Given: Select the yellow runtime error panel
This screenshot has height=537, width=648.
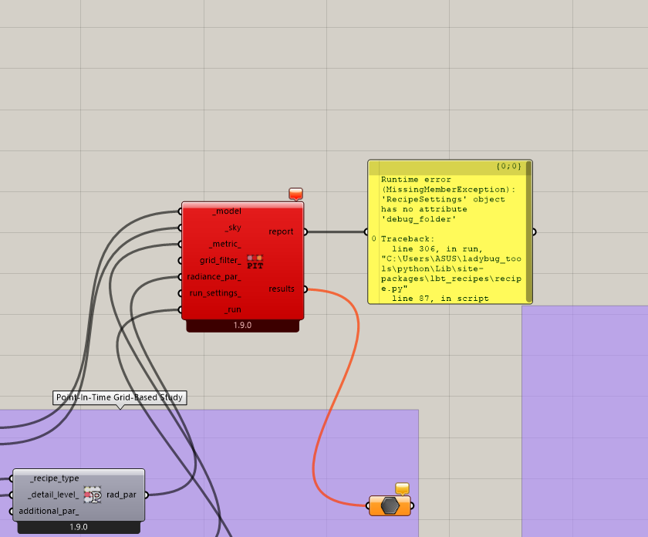Looking at the screenshot, I should click(x=449, y=231).
